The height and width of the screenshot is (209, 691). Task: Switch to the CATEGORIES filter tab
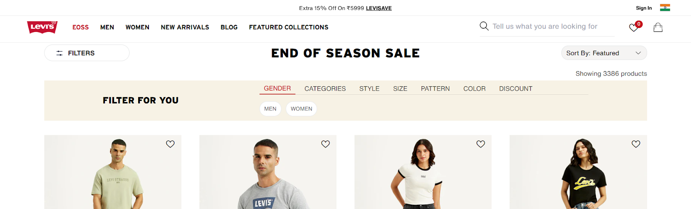point(325,89)
